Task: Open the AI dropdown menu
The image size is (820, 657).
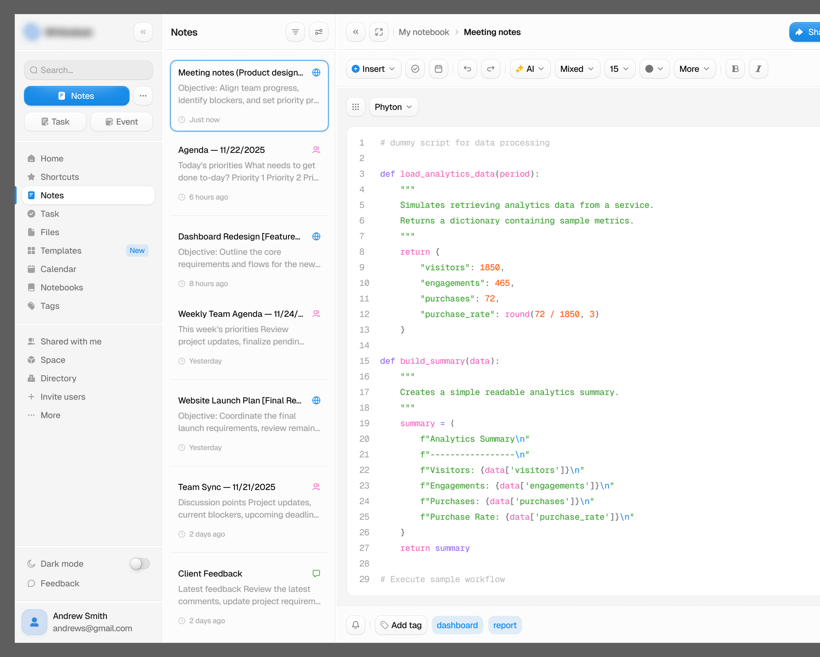Action: pos(530,69)
